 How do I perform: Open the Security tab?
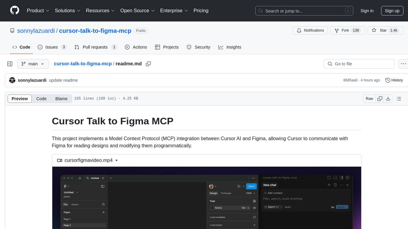tap(198, 47)
